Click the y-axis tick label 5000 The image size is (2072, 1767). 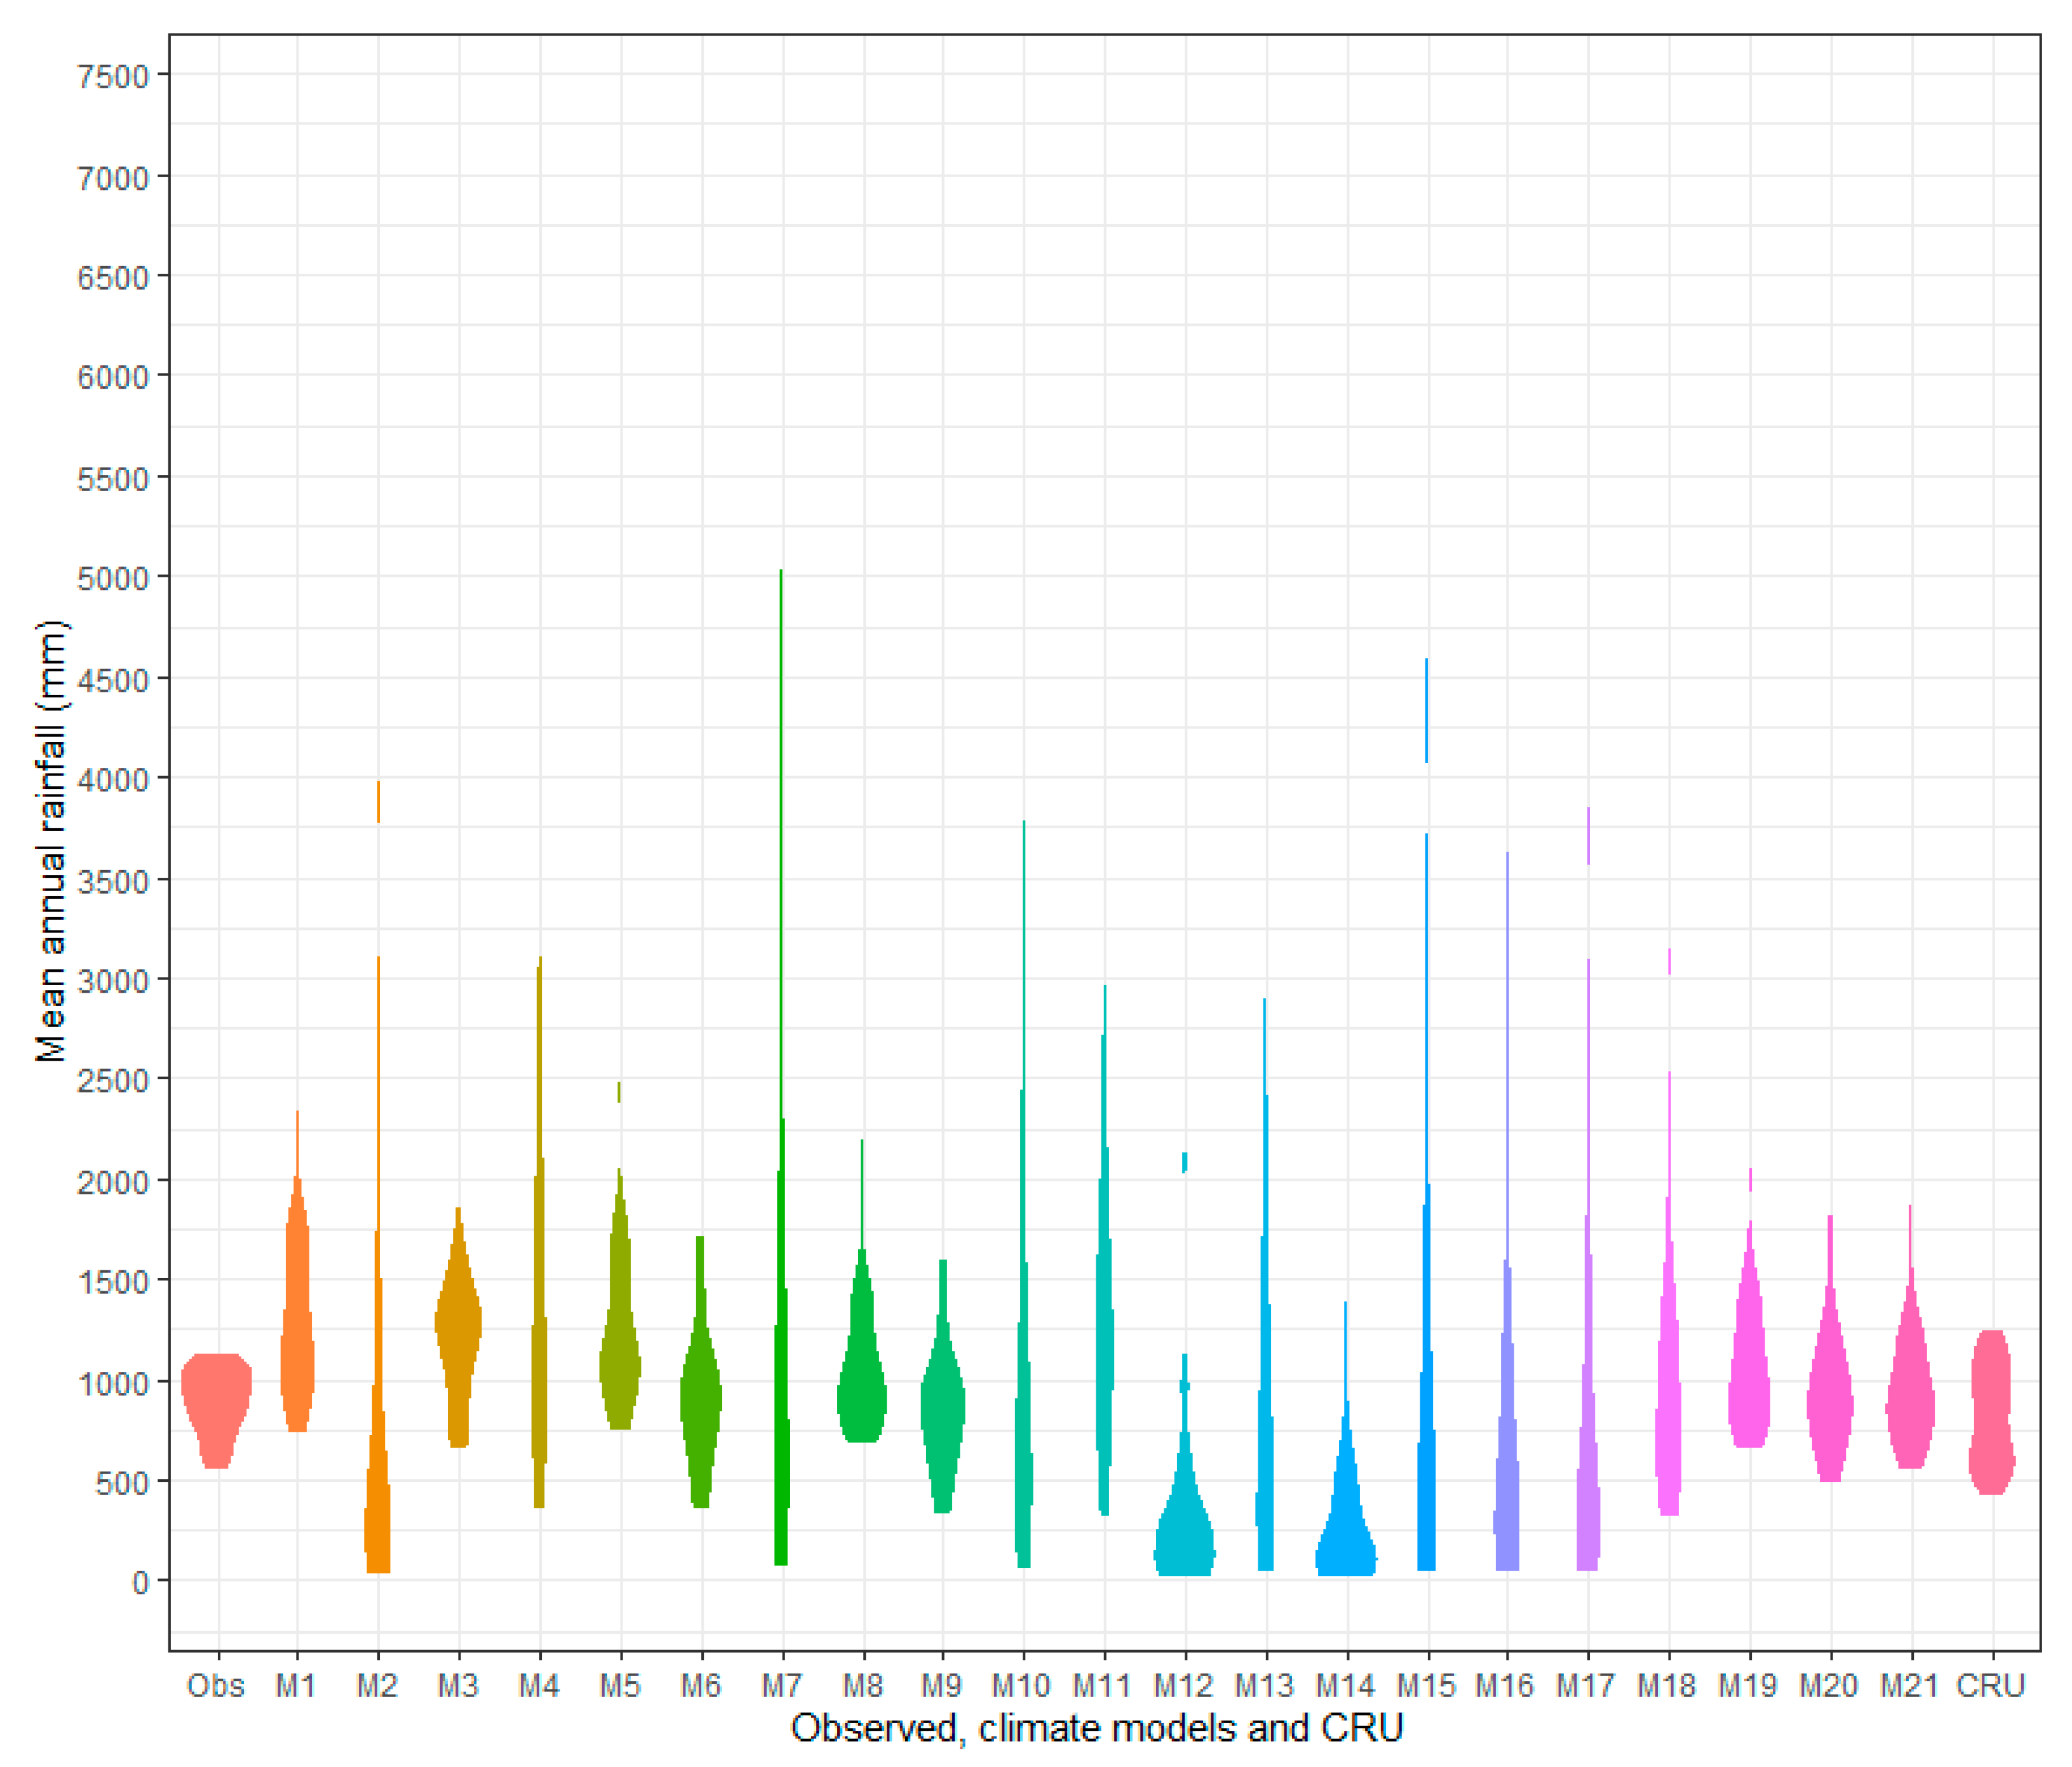(x=112, y=579)
